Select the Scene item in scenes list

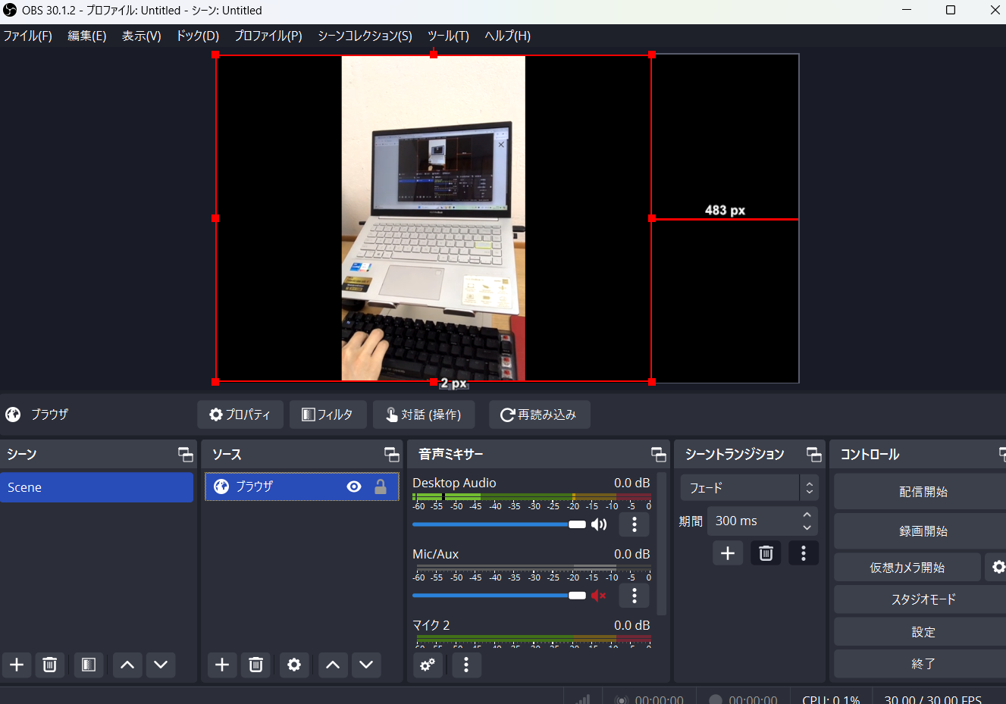tap(97, 487)
